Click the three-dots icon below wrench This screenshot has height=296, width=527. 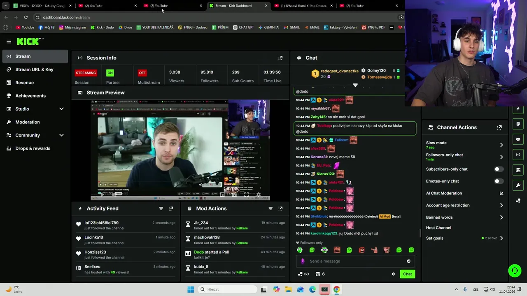pos(518,201)
